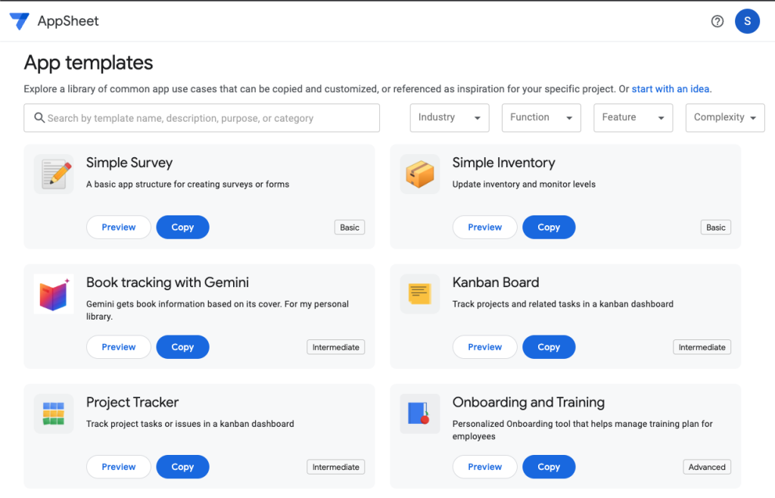Click the search magnifier icon
Screen dimensions: 775x498
click(39, 118)
